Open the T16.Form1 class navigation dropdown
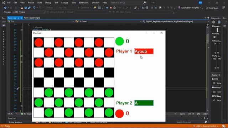The width and height of the screenshot is (228, 128). coord(108,21)
